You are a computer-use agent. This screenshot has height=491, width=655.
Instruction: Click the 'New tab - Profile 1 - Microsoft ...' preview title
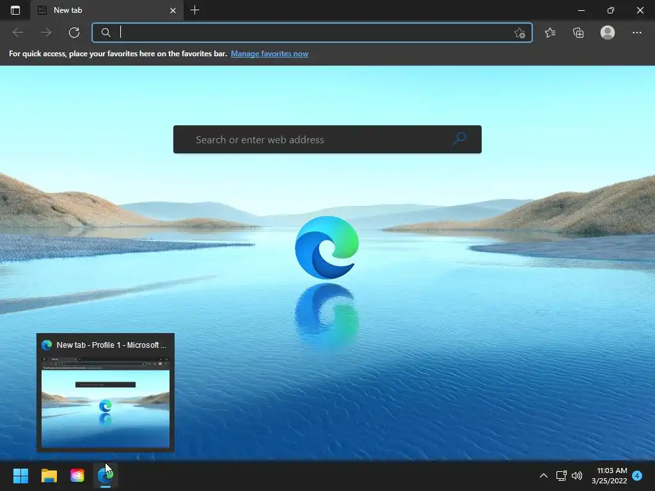[111, 345]
